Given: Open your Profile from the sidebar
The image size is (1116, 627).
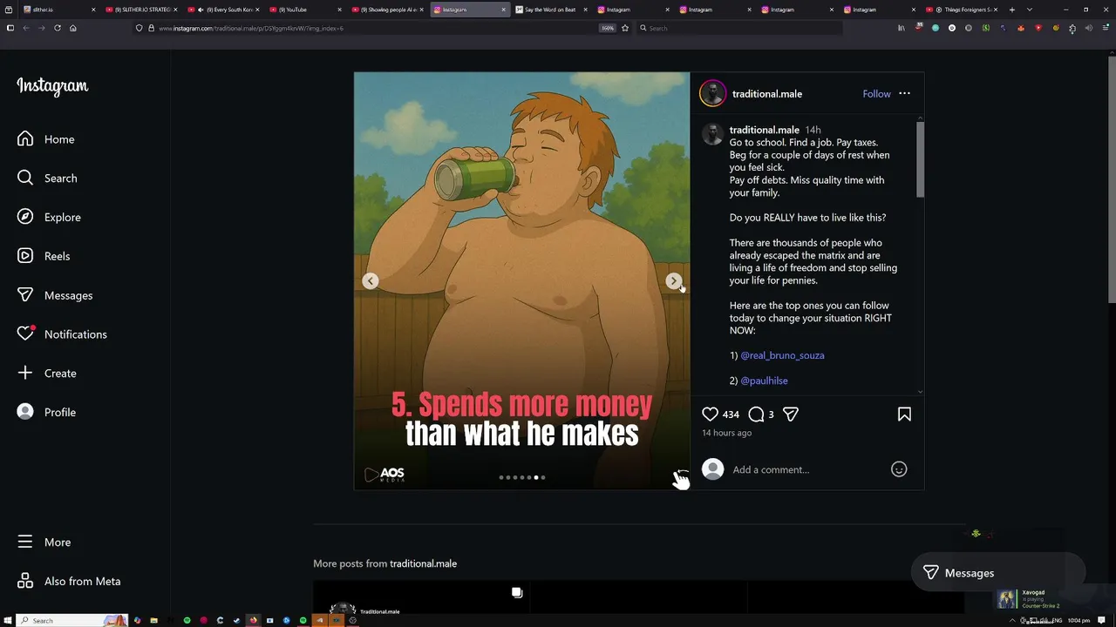Looking at the screenshot, I should 46,412.
